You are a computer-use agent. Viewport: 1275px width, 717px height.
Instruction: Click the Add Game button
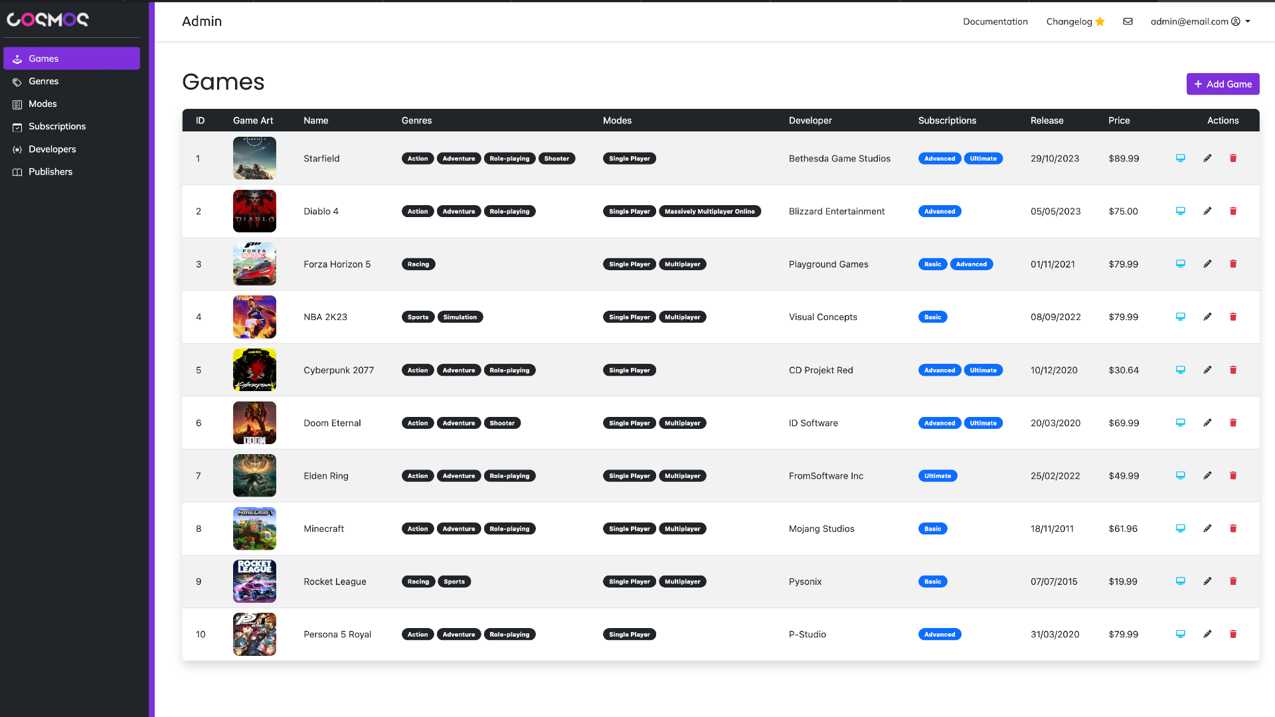point(1223,84)
